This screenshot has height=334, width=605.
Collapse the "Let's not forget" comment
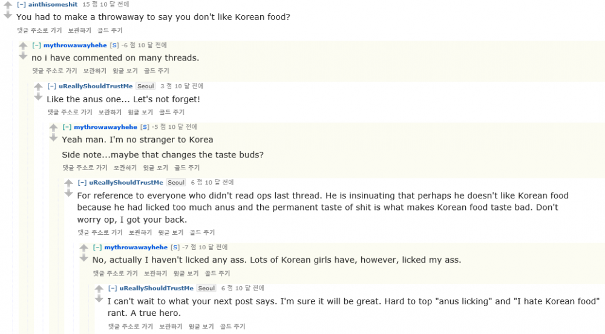point(51,86)
